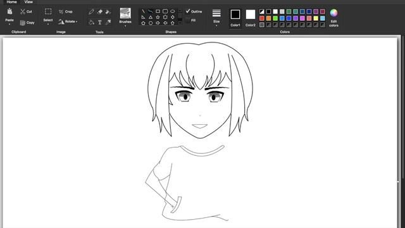This screenshot has height=228, width=405.
Task: Select the Eraser tool
Action: tap(100, 11)
